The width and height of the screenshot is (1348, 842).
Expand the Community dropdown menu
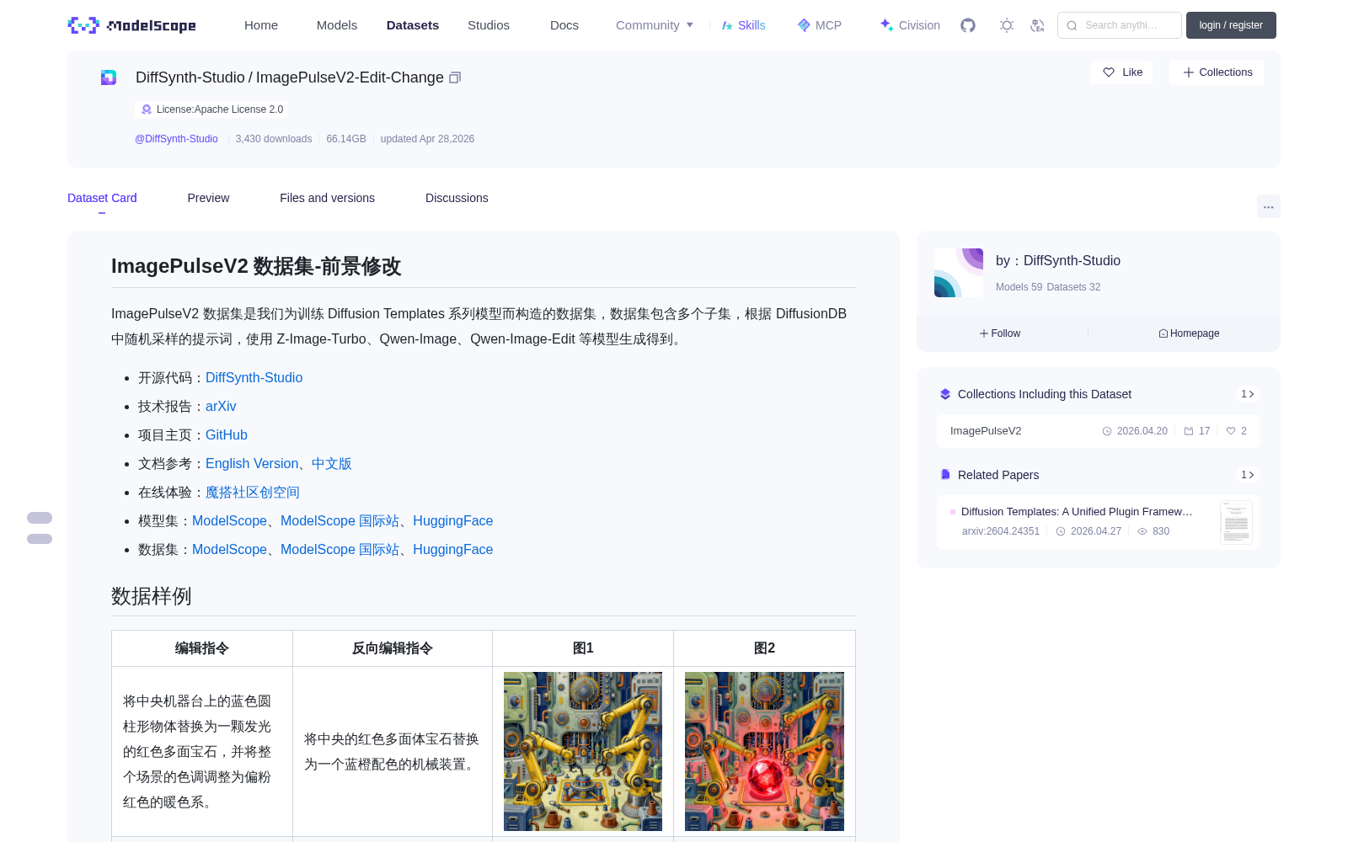click(x=655, y=25)
